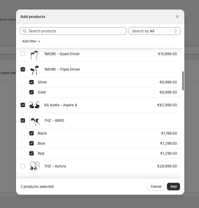Click the Blue variant label
This screenshot has width=199, height=208.
41,143
